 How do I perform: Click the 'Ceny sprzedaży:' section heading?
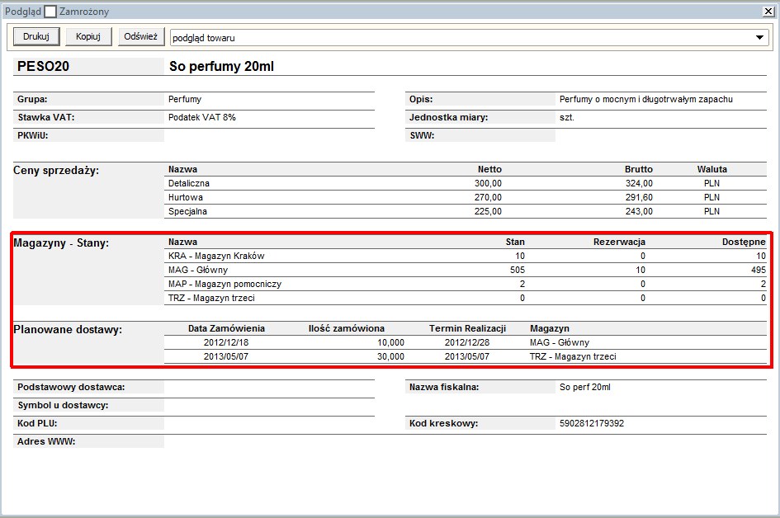point(56,170)
